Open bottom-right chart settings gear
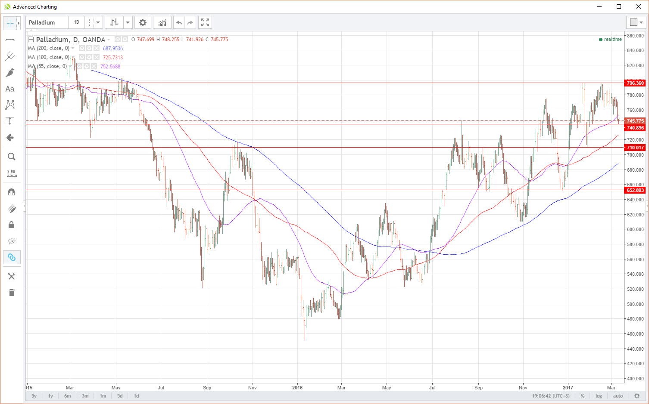 (x=637, y=396)
